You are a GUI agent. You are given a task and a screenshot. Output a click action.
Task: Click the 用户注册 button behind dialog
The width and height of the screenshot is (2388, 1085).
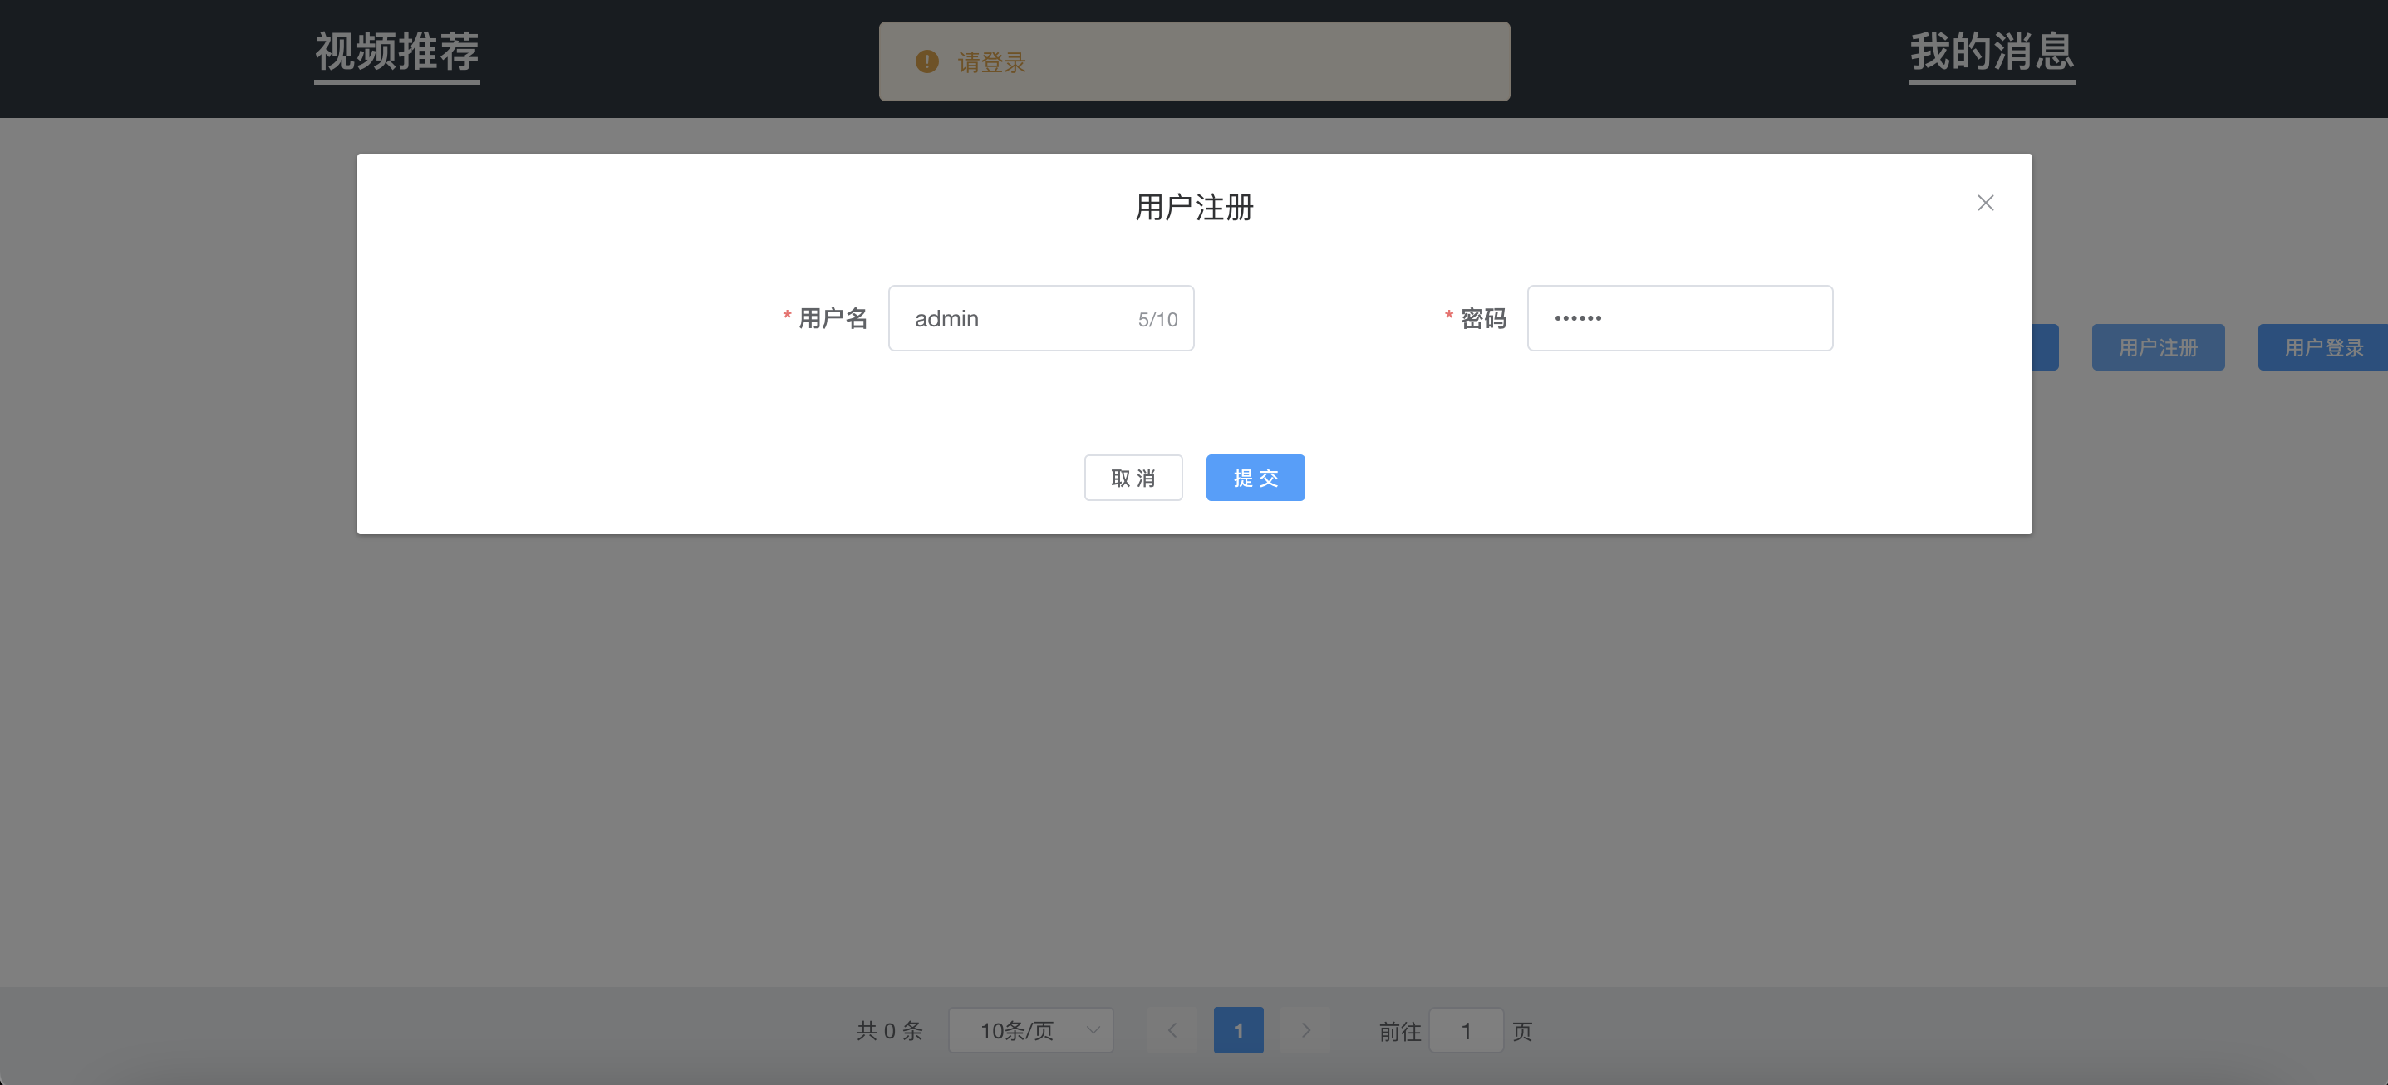2157,347
